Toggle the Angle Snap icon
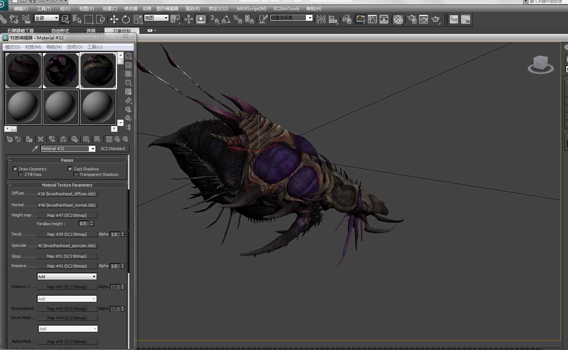 coord(226,19)
